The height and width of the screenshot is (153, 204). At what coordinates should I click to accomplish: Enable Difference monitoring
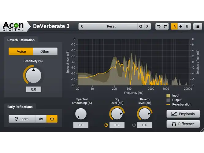[183, 124]
